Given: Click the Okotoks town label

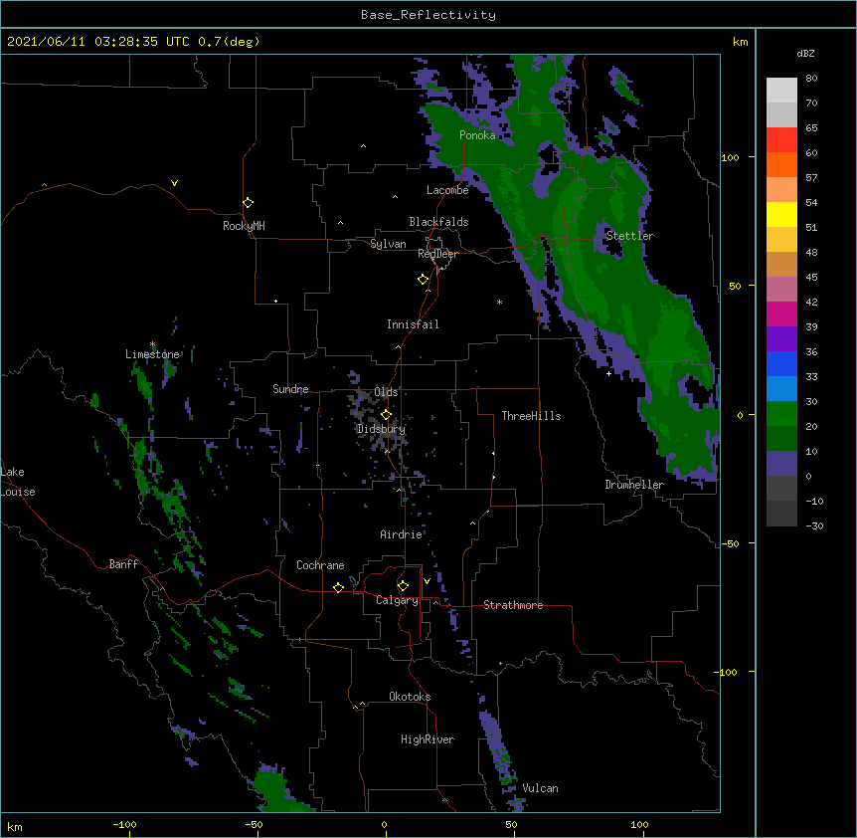Looking at the screenshot, I should click(410, 697).
